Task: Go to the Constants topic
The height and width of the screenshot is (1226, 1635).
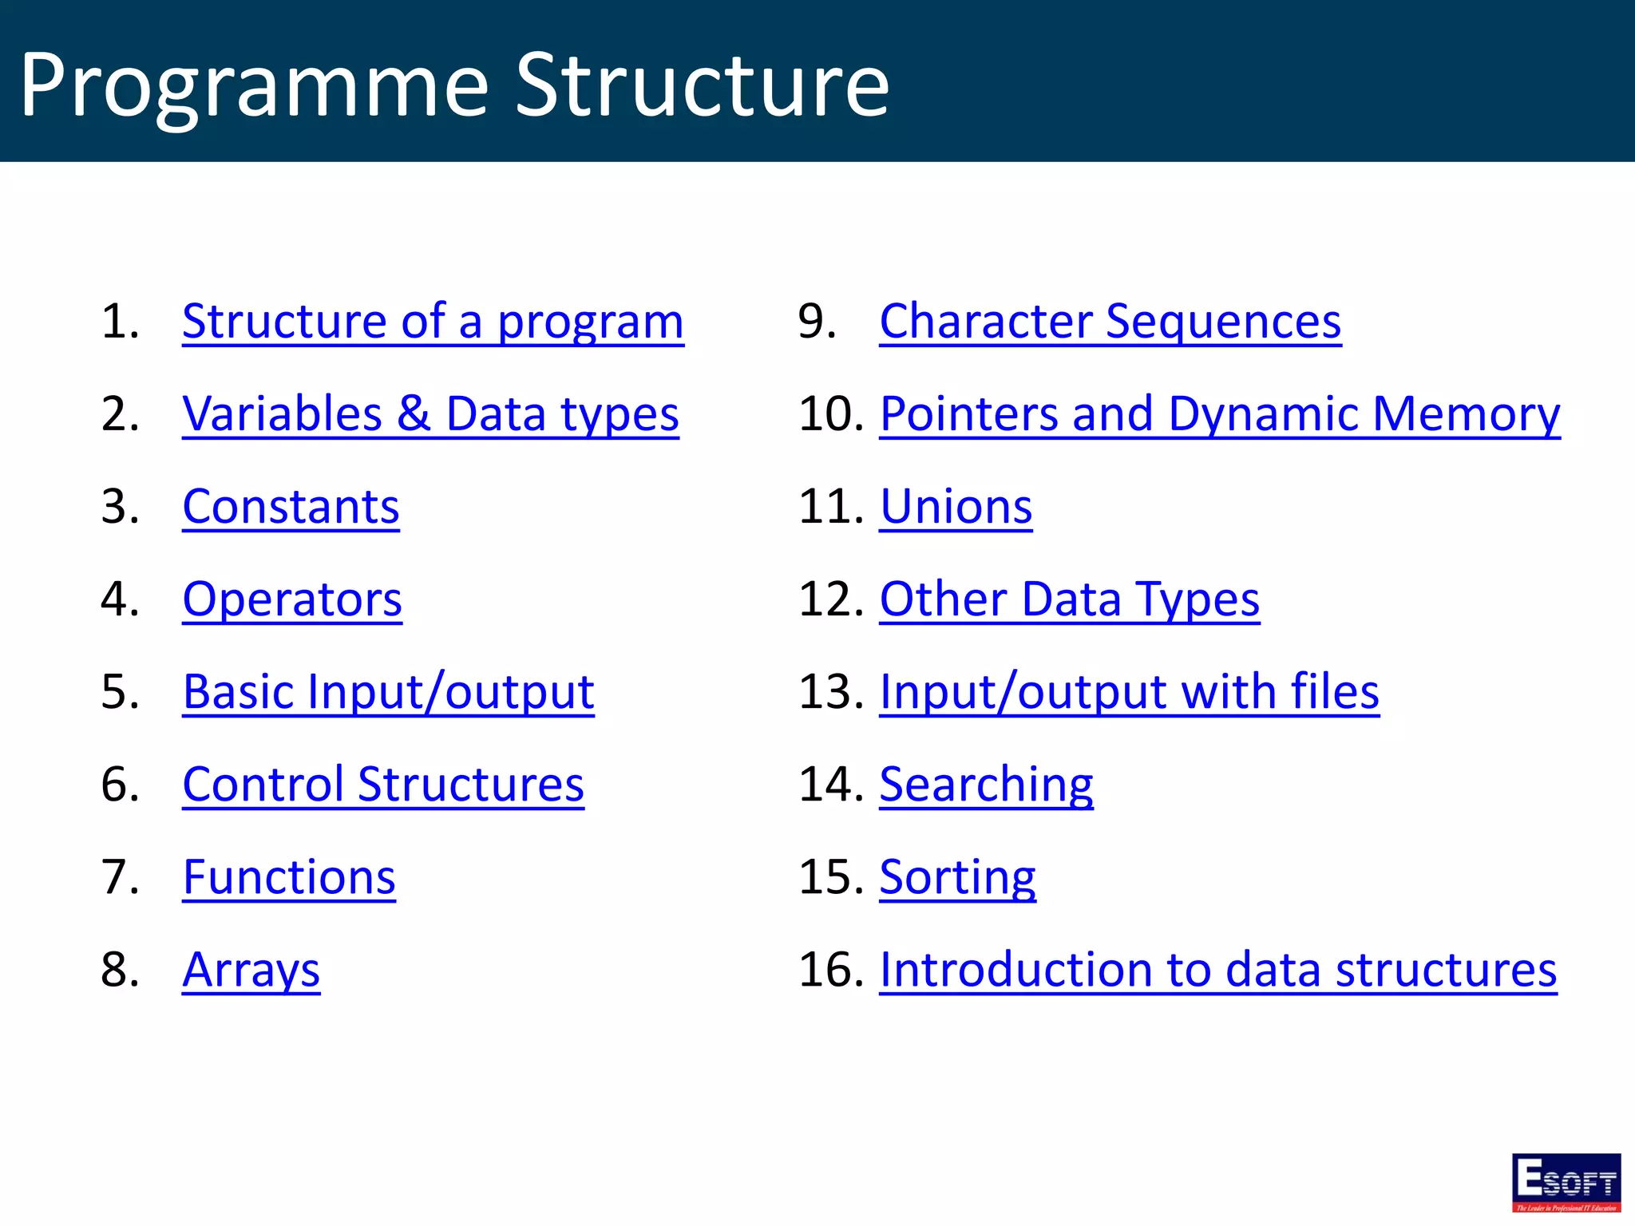Action: click(x=291, y=507)
